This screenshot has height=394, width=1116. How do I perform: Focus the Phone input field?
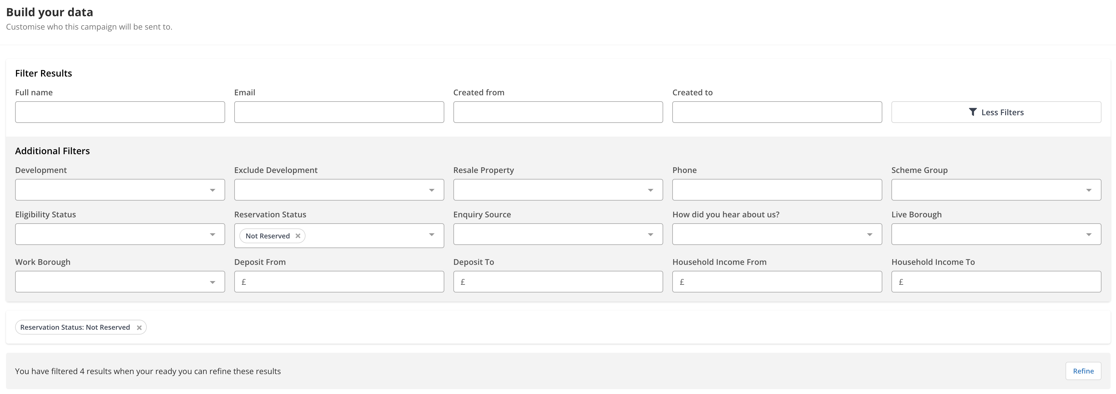[x=776, y=190]
